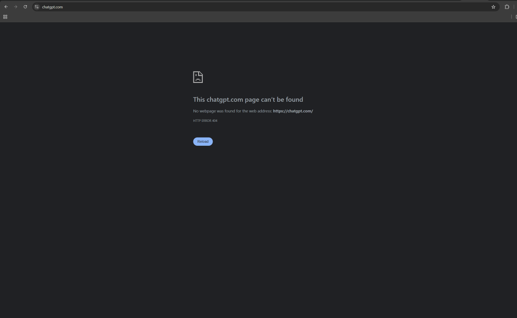Viewport: 517px width, 318px height.
Task: Refresh the page with the toolbar reload icon
Action: pos(25,7)
